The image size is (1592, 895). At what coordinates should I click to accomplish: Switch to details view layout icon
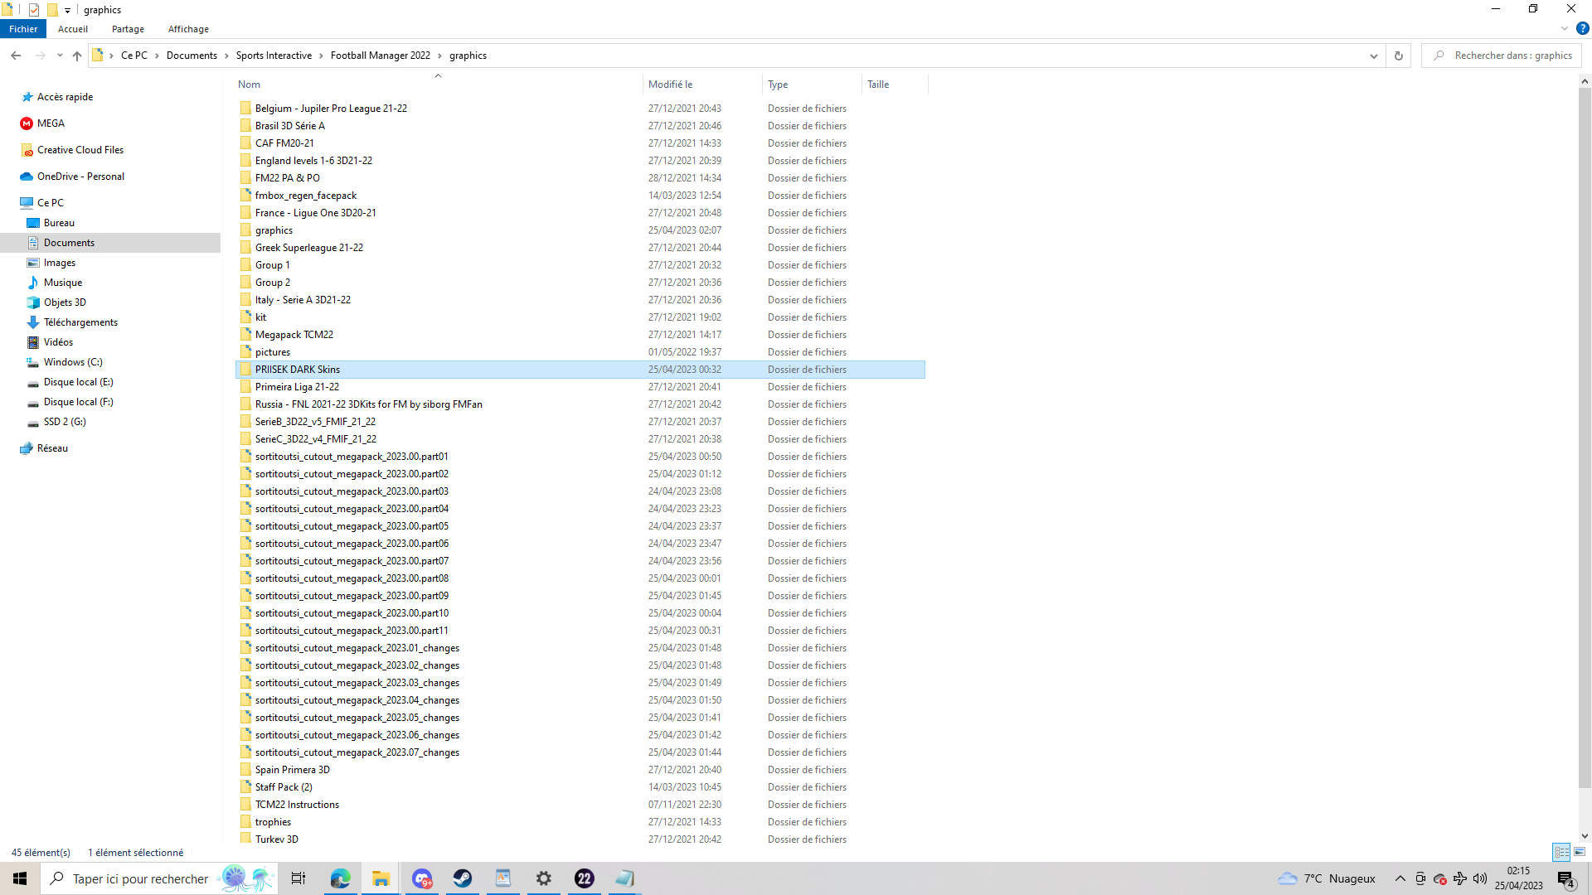coord(1561,852)
